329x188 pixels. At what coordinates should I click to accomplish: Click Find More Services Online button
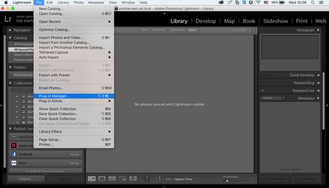coord(46,171)
